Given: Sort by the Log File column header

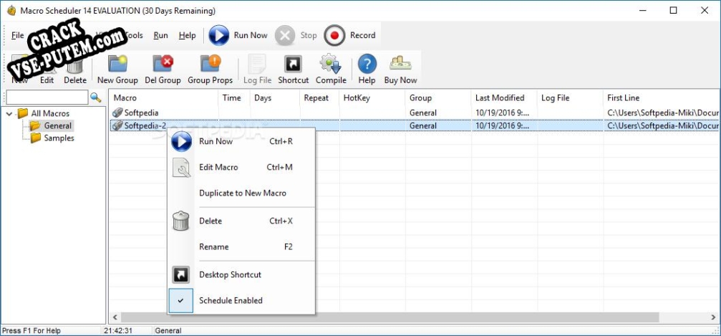Looking at the screenshot, I should [570, 98].
